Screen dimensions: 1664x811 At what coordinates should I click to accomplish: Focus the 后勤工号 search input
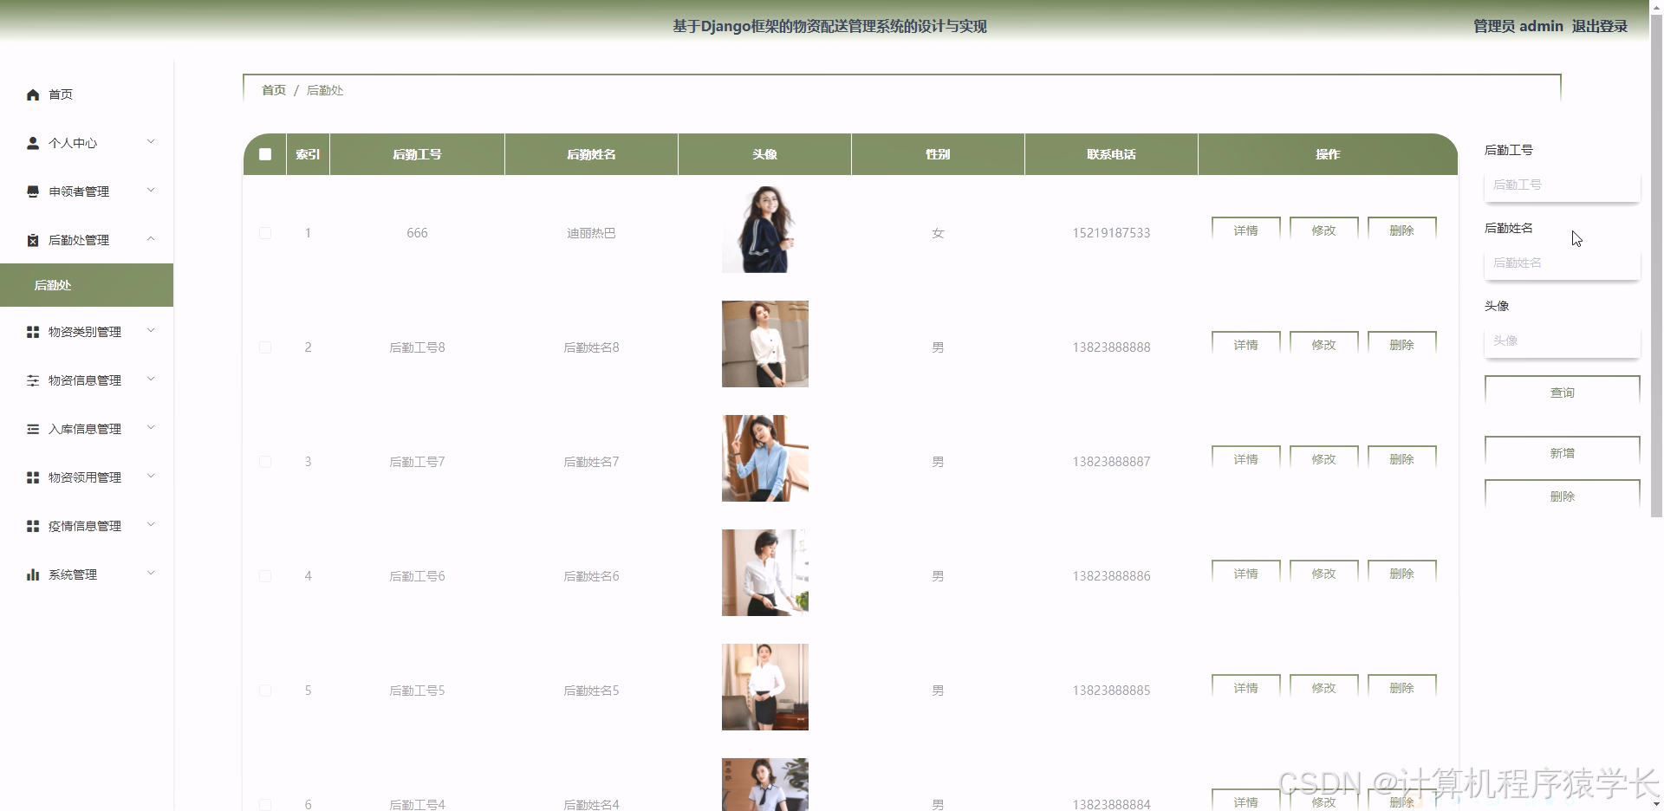pyautogui.click(x=1563, y=185)
